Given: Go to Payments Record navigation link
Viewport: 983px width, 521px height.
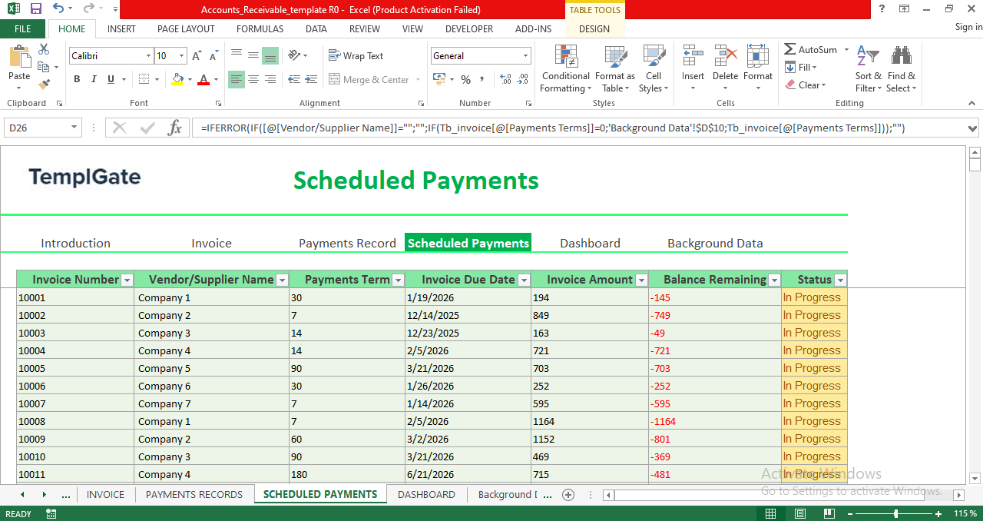Looking at the screenshot, I should click(347, 243).
